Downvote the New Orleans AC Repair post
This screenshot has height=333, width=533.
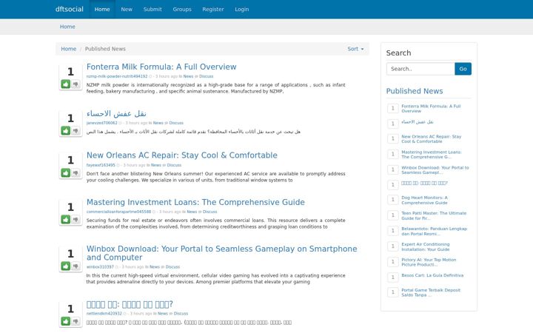76,172
